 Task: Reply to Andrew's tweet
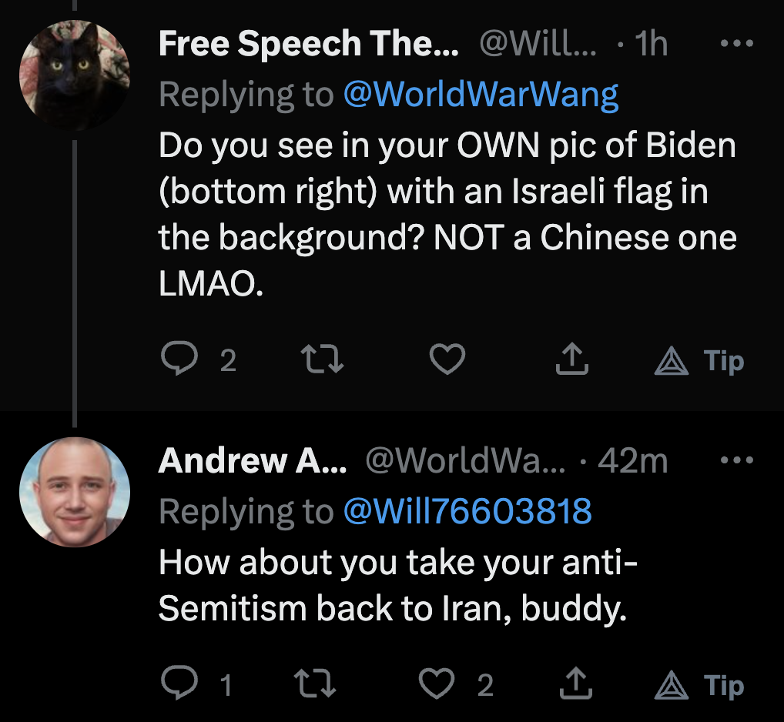pos(178,684)
